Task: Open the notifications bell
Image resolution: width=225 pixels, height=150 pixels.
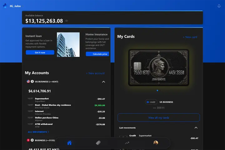Action: tap(219, 6)
